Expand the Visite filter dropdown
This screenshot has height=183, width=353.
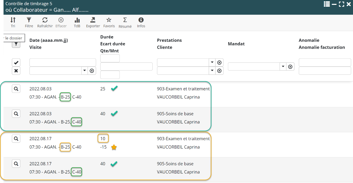[x=84, y=71]
